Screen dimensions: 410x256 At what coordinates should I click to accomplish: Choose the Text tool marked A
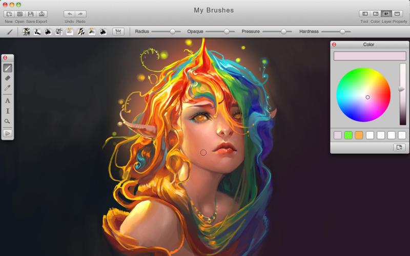pos(8,101)
